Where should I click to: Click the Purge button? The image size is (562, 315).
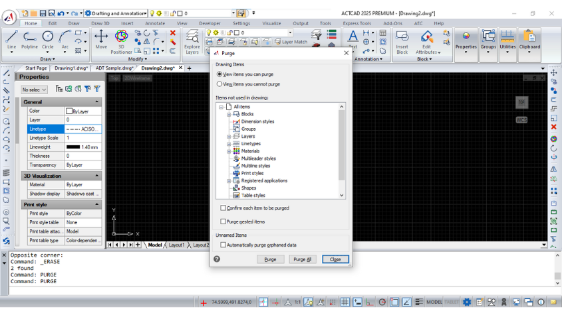(x=270, y=259)
